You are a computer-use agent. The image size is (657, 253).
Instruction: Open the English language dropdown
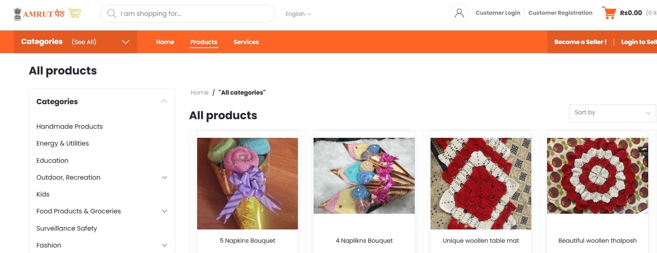298,14
